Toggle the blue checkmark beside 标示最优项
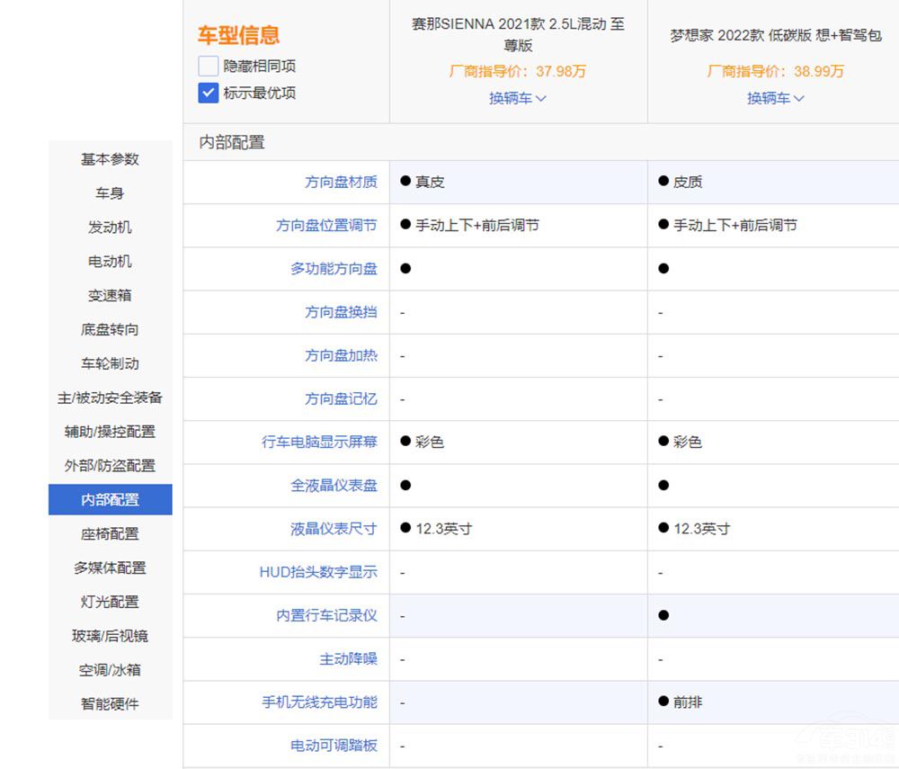 207,93
